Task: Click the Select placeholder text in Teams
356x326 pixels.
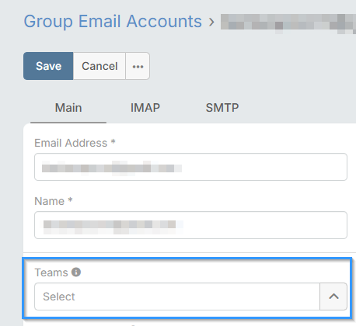Action: tap(59, 297)
